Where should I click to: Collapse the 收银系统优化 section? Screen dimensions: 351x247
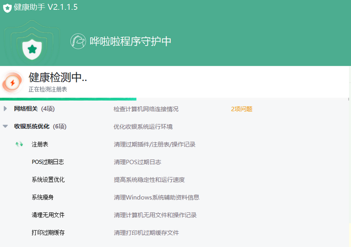click(x=5, y=127)
